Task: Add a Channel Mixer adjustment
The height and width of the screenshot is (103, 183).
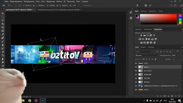Action: [152, 39]
